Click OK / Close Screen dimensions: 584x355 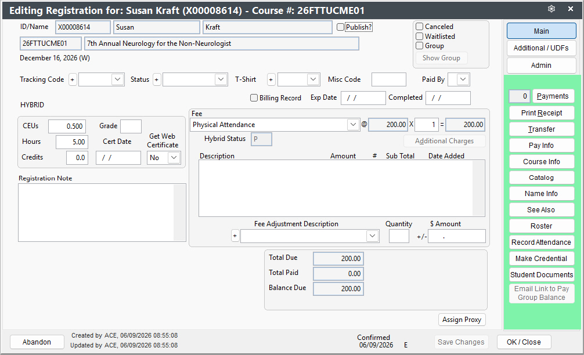pyautogui.click(x=524, y=342)
